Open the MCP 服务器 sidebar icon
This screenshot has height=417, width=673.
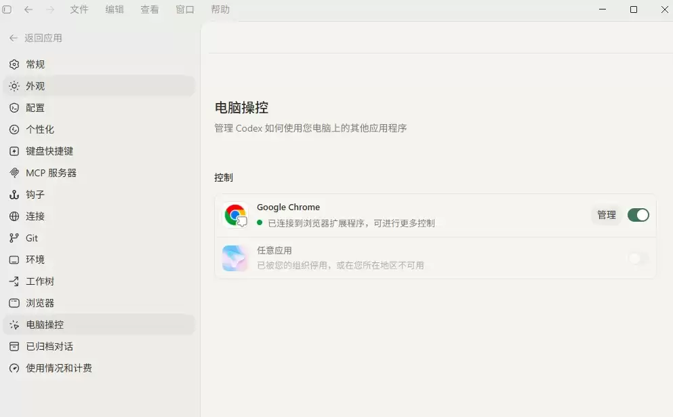[x=14, y=173]
